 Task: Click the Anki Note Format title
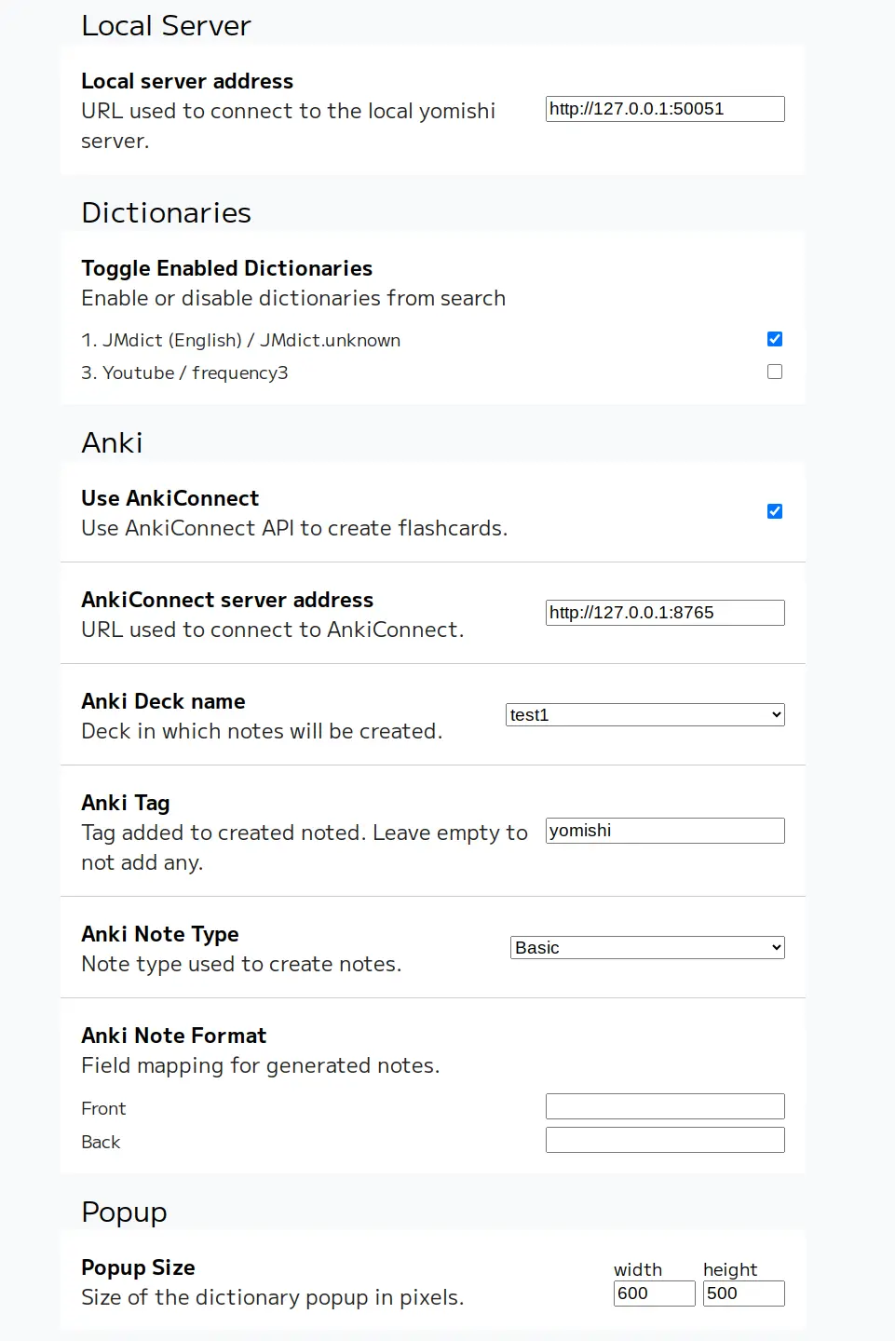pos(173,1036)
